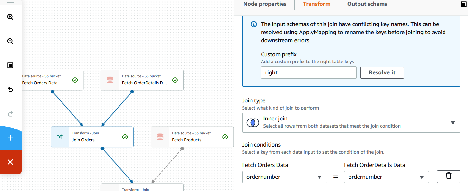468x191 pixels.
Task: Click the Join Orders shuffle transform icon
Action: click(x=60, y=137)
